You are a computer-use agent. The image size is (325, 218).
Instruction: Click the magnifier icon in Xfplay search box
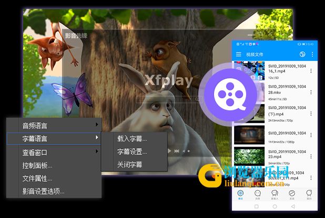(x=197, y=99)
